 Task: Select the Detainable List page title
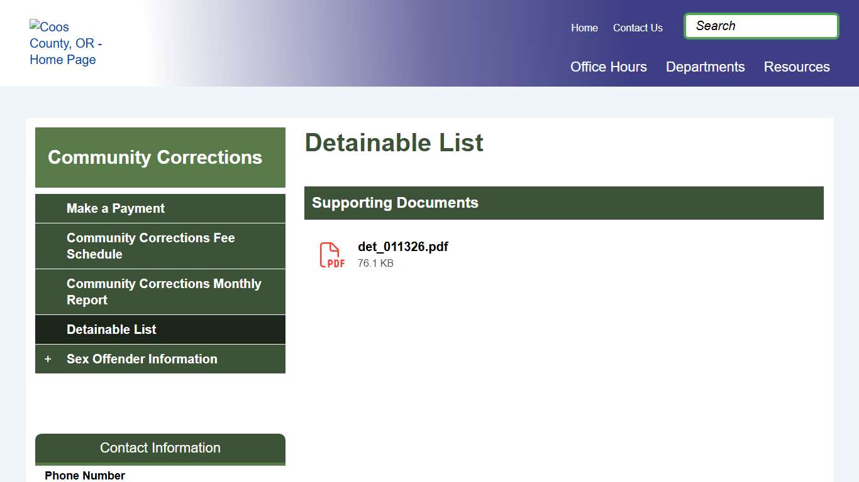coord(394,142)
